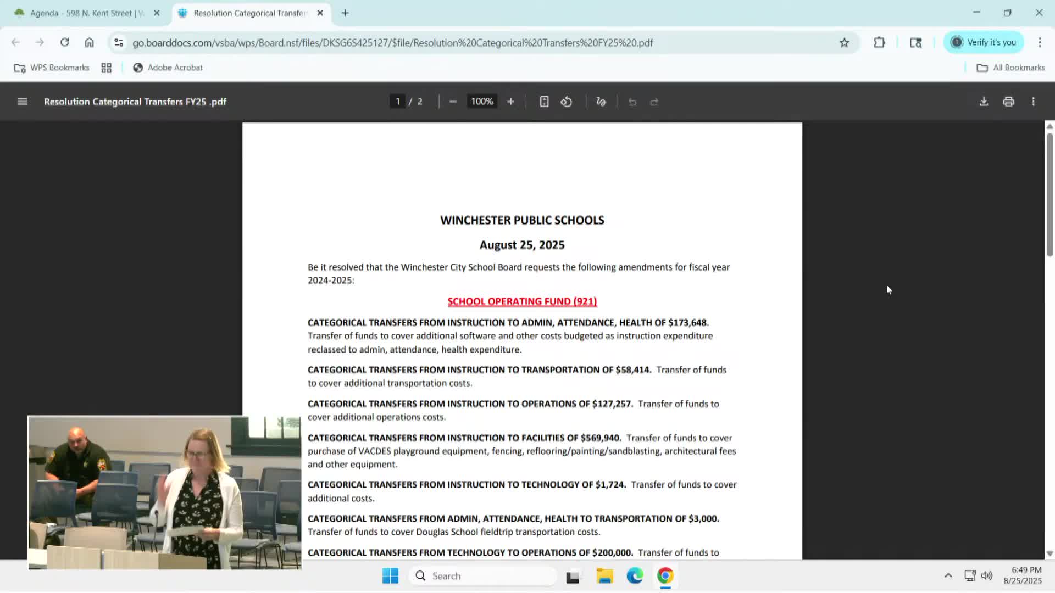Open PDF viewer more actions menu
Viewport: 1055px width, 593px height.
tap(1033, 102)
